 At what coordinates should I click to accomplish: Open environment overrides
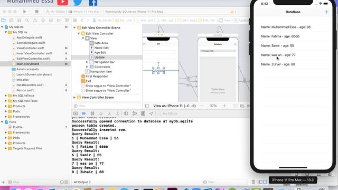click(x=143, y=113)
